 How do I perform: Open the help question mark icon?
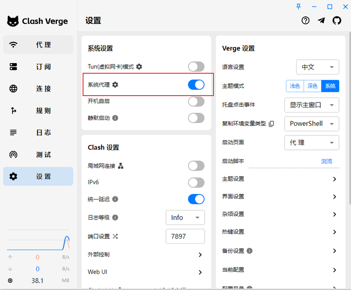305,21
